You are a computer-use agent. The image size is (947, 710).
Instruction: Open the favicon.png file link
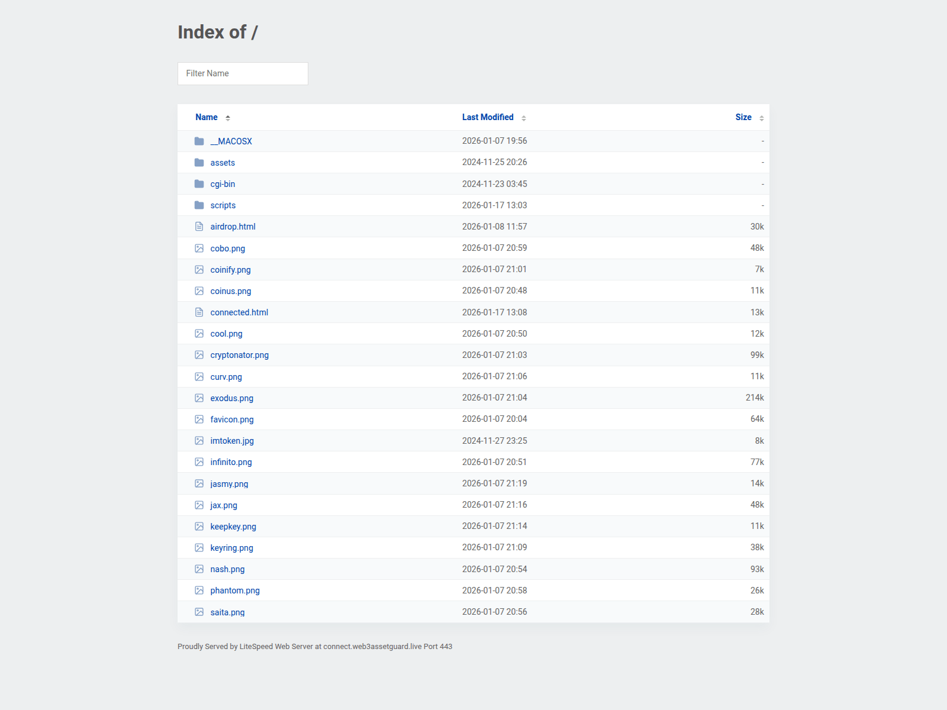click(232, 419)
